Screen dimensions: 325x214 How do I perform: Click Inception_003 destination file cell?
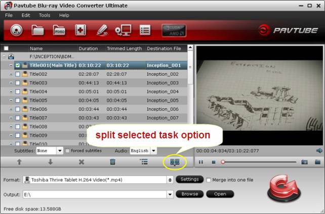click(x=162, y=83)
